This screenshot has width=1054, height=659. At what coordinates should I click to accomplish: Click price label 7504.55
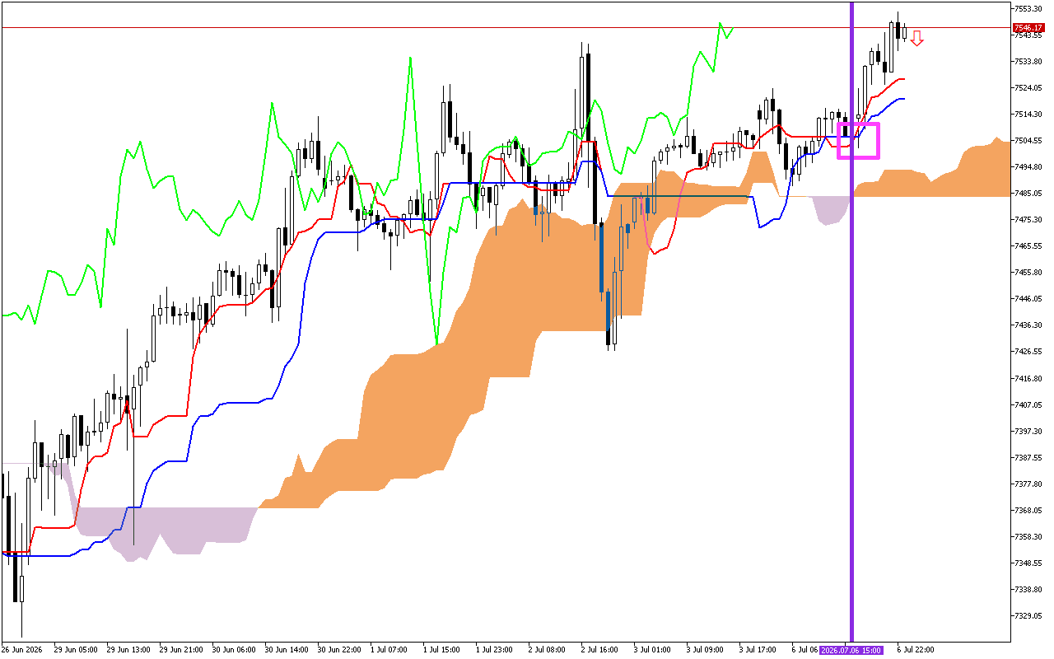pos(1029,140)
